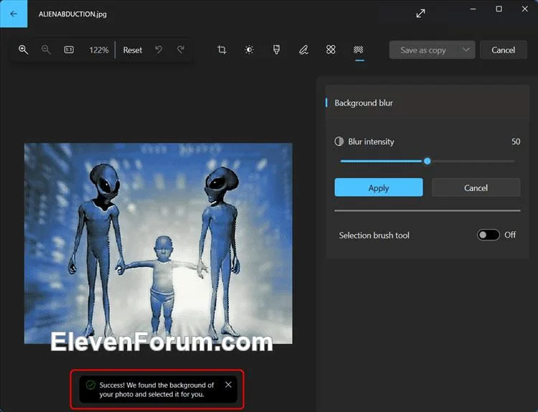The height and width of the screenshot is (412, 538).
Task: Click the Background blur panel heading
Action: [x=364, y=103]
